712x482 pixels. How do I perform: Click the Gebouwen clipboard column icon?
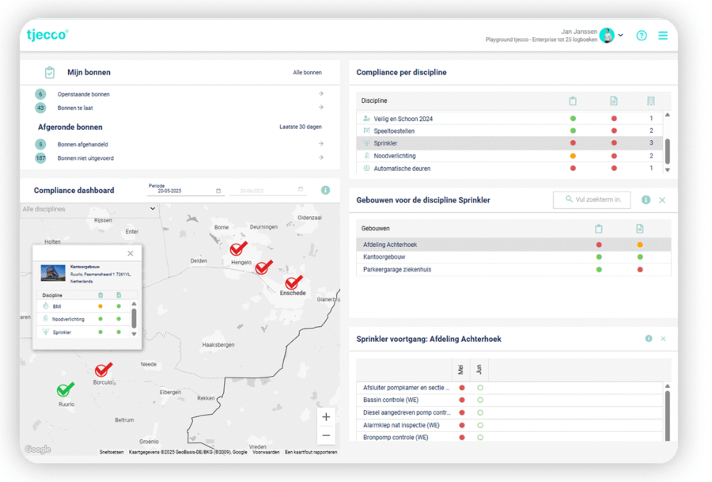(599, 229)
